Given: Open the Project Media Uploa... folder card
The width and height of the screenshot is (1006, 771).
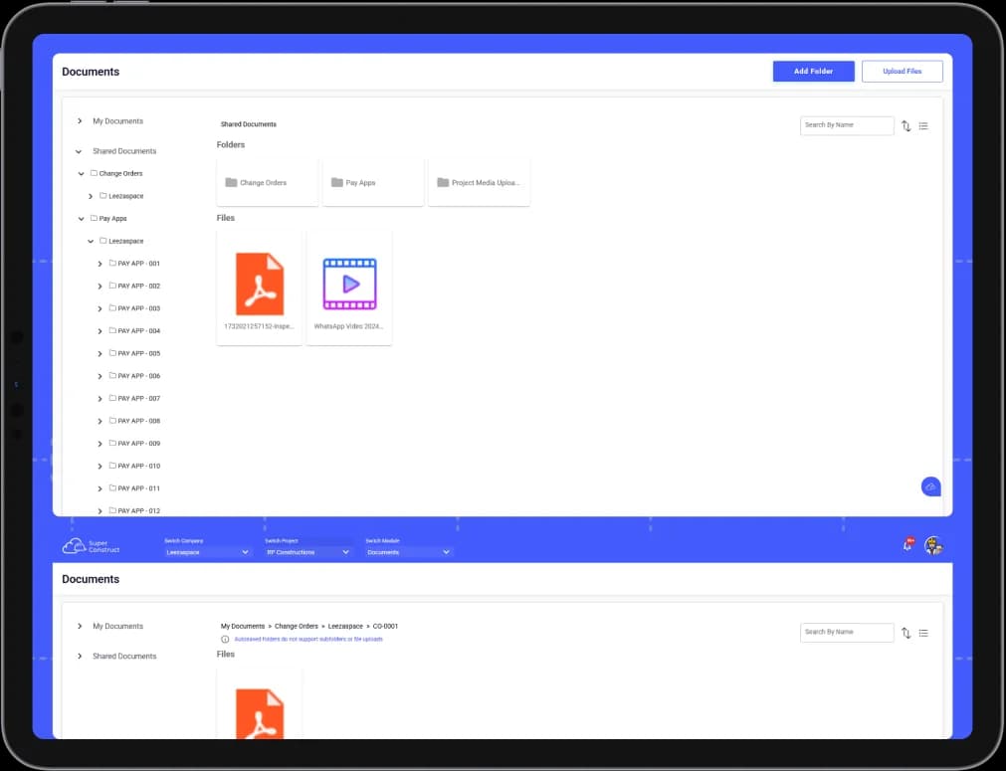Looking at the screenshot, I should pyautogui.click(x=480, y=183).
